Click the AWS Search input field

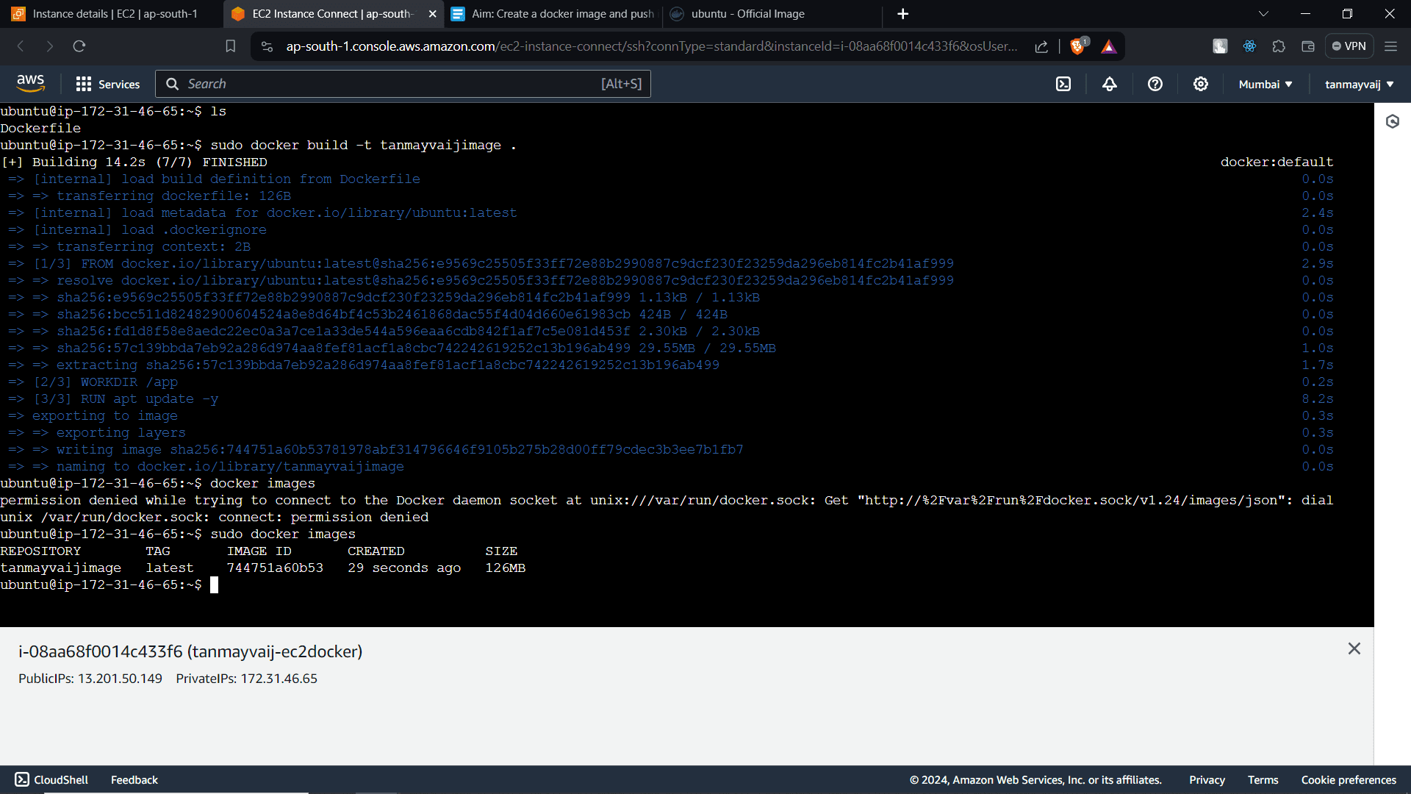pyautogui.click(x=404, y=84)
